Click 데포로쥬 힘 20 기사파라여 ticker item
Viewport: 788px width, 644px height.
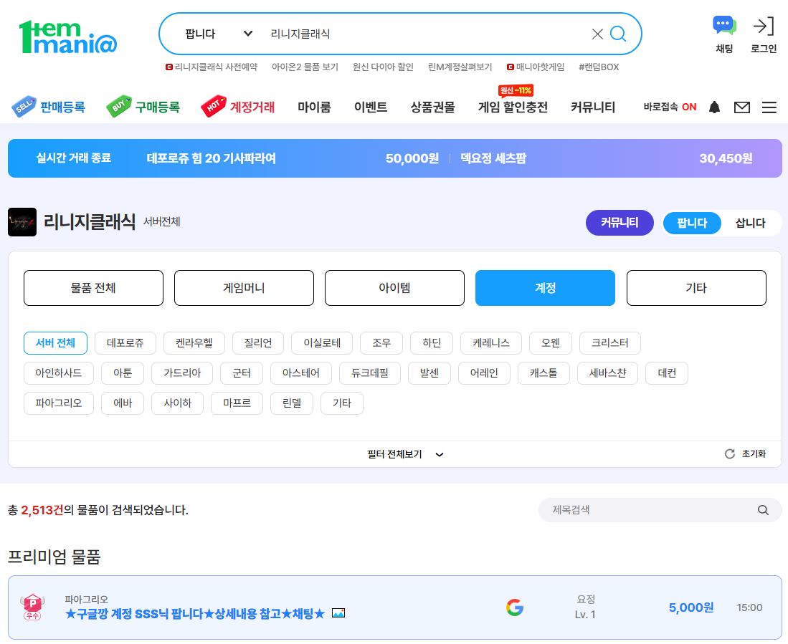(x=211, y=158)
